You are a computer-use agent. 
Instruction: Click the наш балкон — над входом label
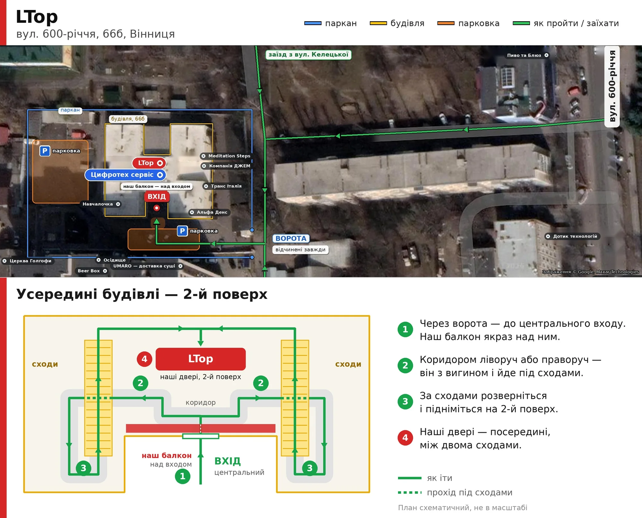coord(157,186)
